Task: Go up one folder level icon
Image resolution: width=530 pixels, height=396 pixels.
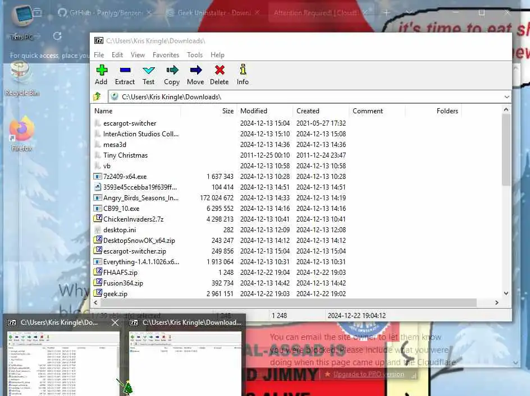Action: (x=97, y=96)
